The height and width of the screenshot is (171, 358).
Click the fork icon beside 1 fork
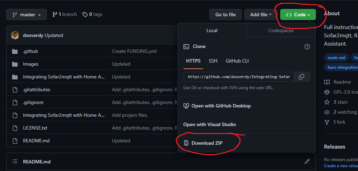tap(327, 122)
